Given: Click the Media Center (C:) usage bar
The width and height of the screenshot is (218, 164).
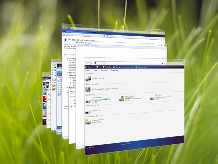Looking at the screenshot, I should point(101,99).
